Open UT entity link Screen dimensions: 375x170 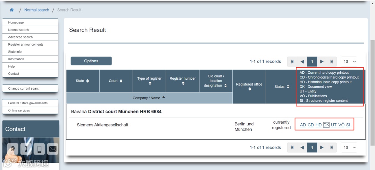[x=334, y=125]
